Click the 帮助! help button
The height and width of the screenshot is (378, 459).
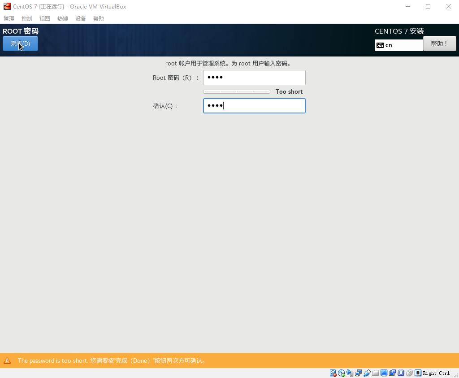[x=439, y=43]
